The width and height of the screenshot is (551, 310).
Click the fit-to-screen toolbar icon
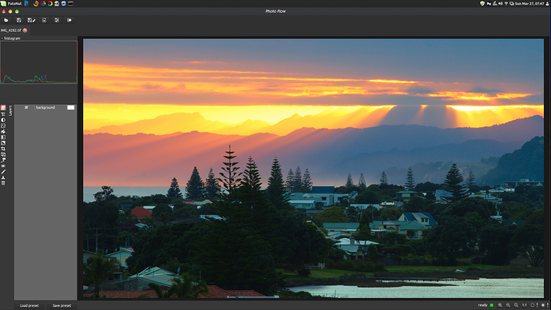(x=57, y=21)
